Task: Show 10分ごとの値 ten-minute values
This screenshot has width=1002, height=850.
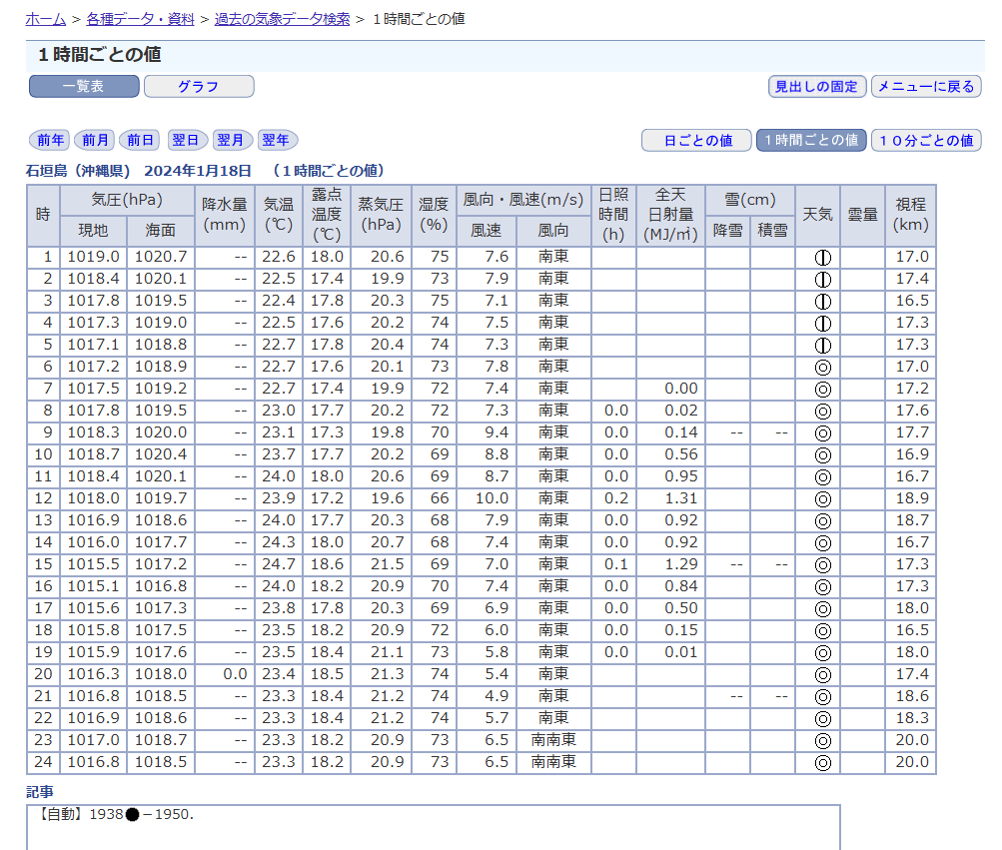Action: pyautogui.click(x=925, y=141)
